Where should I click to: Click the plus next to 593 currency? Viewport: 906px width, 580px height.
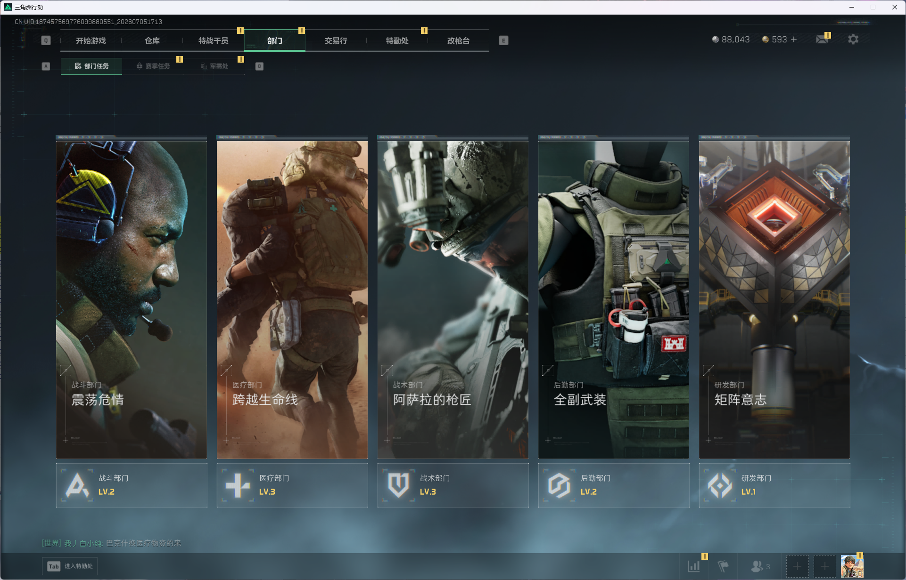794,40
